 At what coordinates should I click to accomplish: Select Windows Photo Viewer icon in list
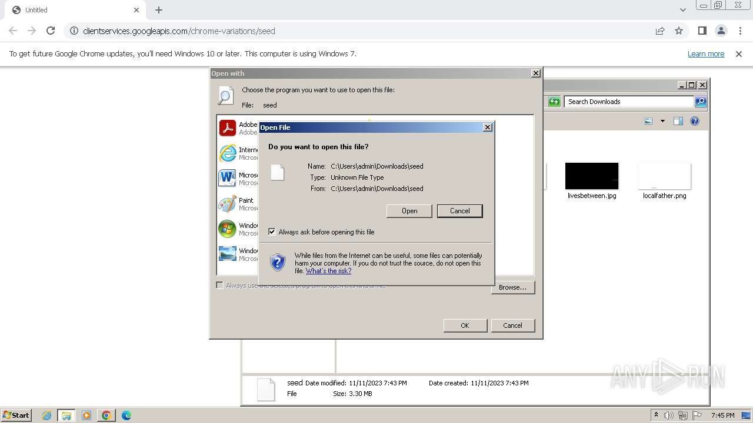click(x=227, y=254)
